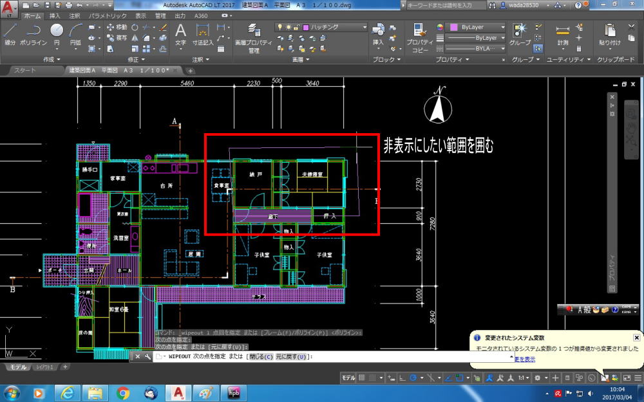This screenshot has height=402, width=644.
Task: Open the ByLayer lineweight dropdown
Action: coord(476,38)
